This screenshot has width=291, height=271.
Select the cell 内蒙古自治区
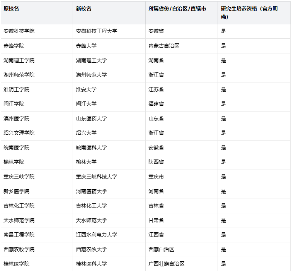point(182,46)
